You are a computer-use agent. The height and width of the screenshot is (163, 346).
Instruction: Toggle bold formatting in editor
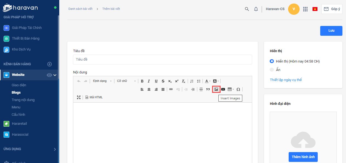[x=142, y=81]
